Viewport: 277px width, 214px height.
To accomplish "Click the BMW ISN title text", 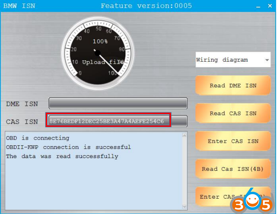I will pos(19,6).
